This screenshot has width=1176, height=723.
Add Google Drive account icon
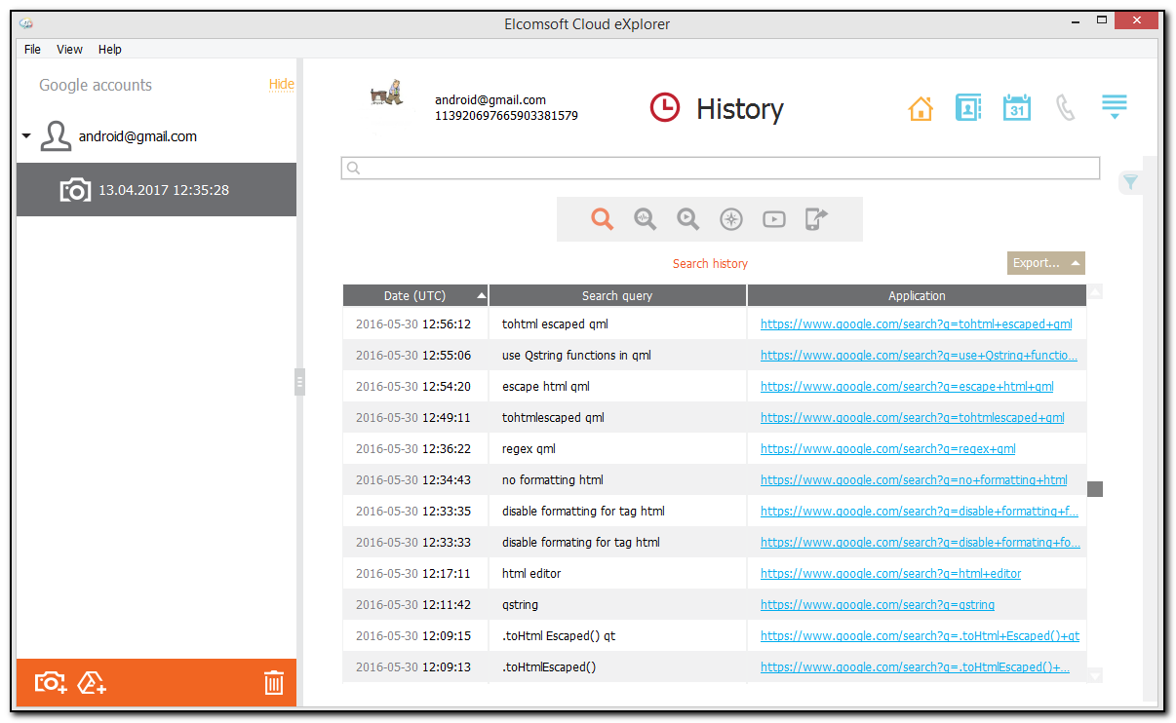coord(93,683)
